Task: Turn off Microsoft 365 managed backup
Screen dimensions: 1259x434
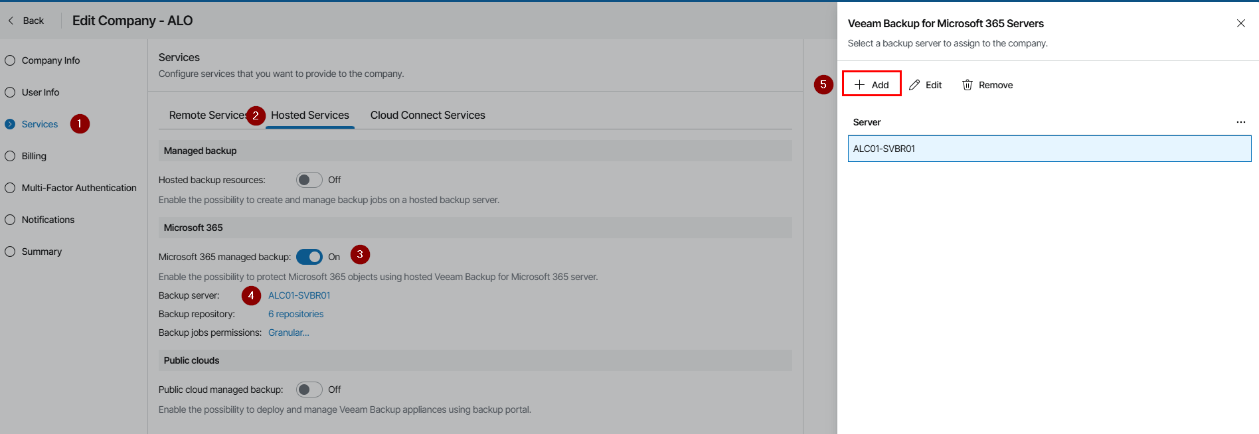Action: pyautogui.click(x=309, y=257)
